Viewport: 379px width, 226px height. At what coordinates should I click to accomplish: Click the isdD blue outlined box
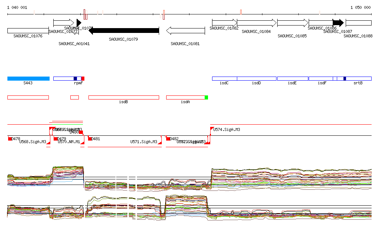click(x=257, y=78)
